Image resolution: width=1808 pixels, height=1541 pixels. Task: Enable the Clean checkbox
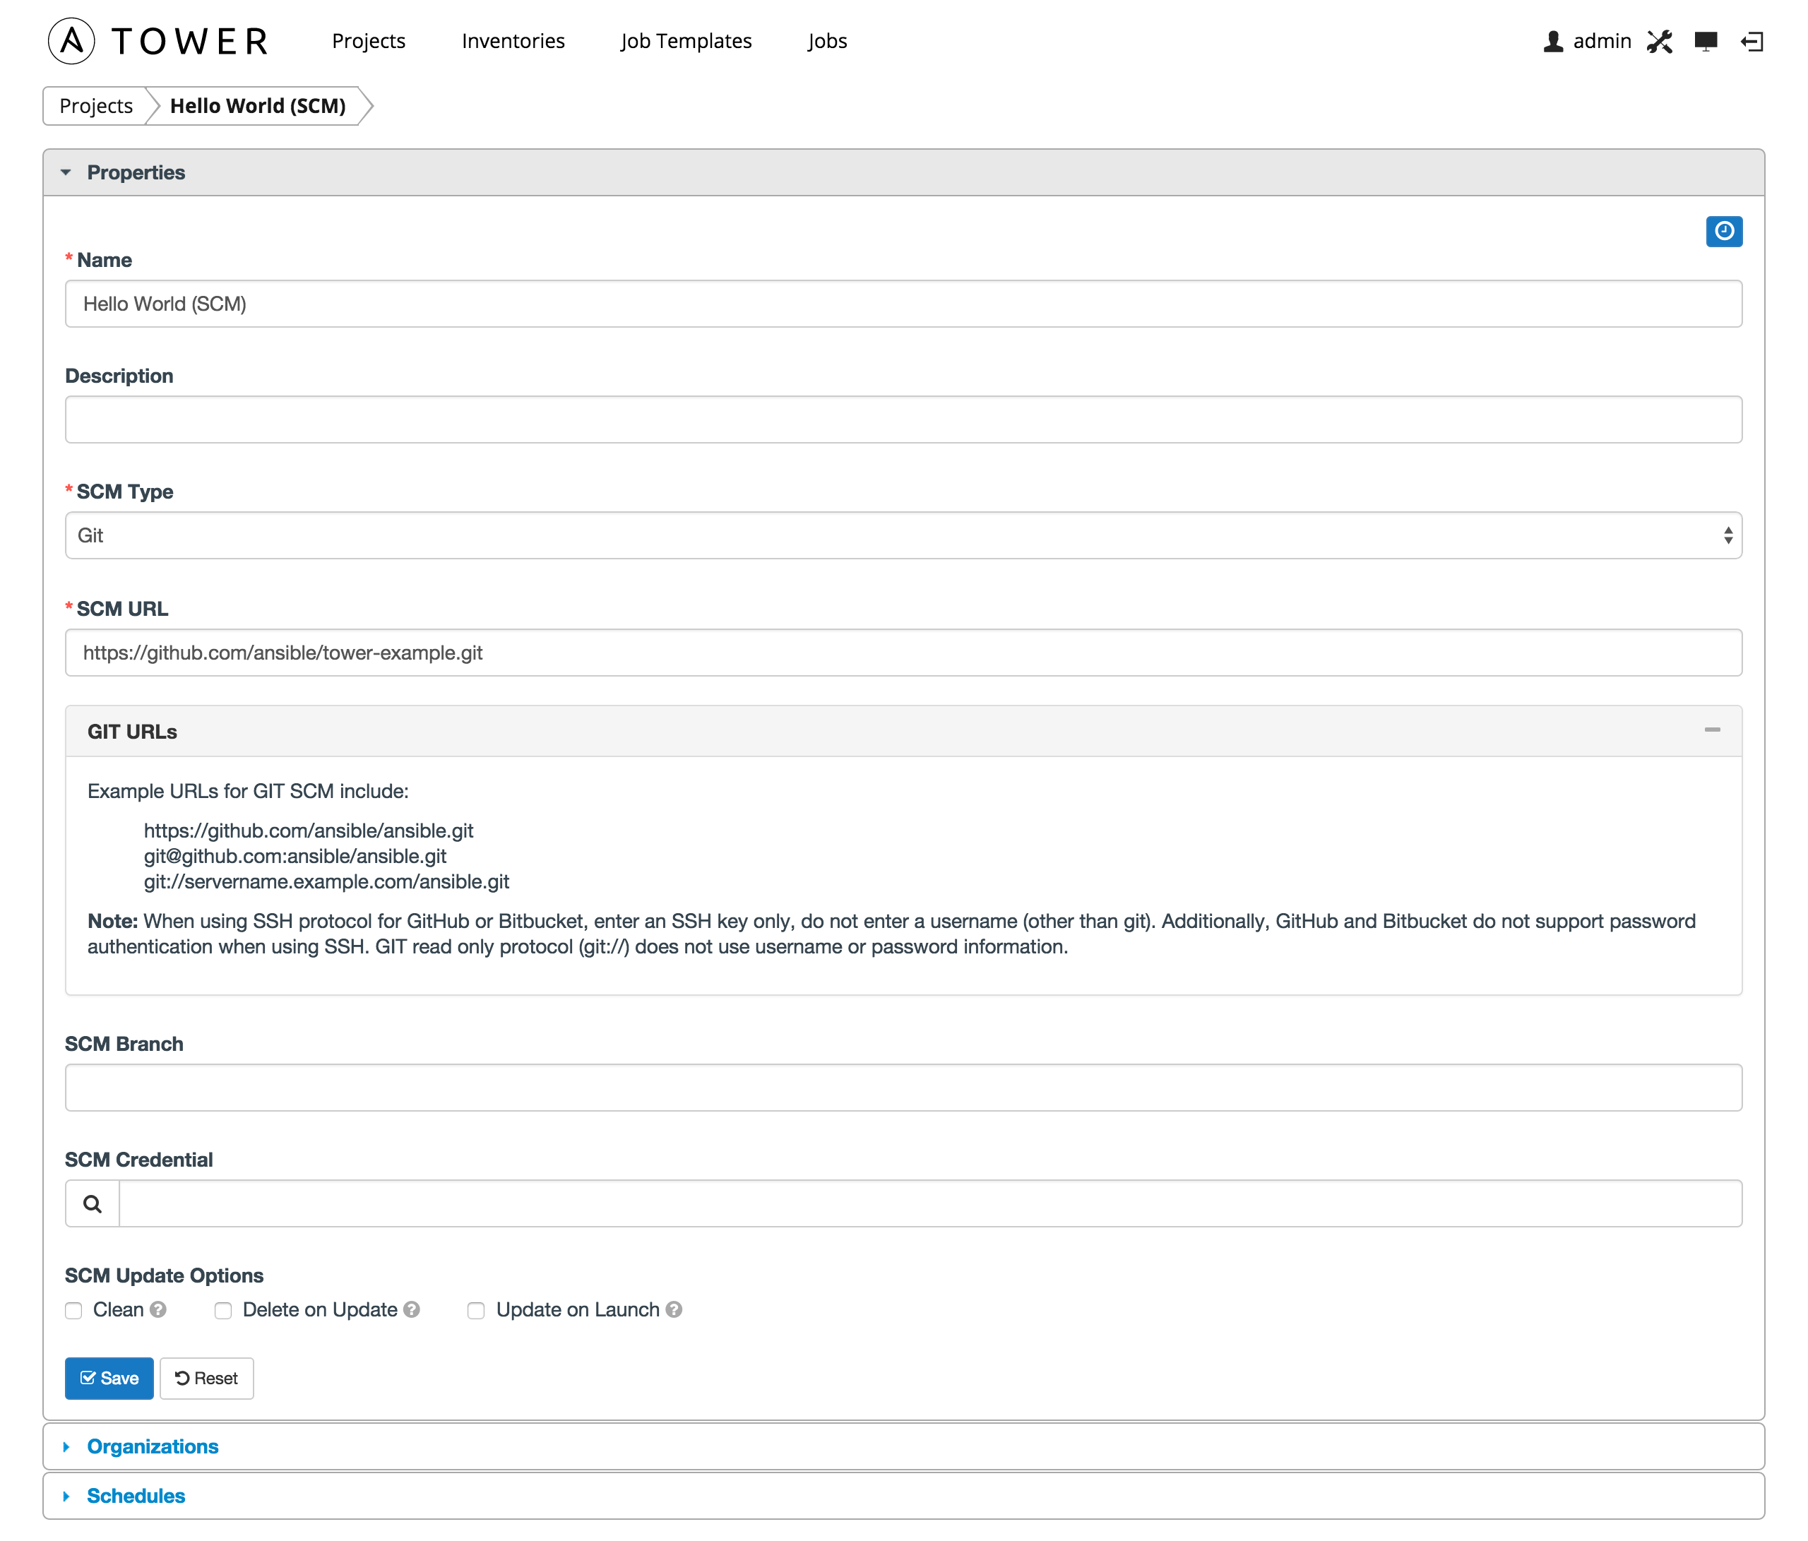pyautogui.click(x=74, y=1311)
